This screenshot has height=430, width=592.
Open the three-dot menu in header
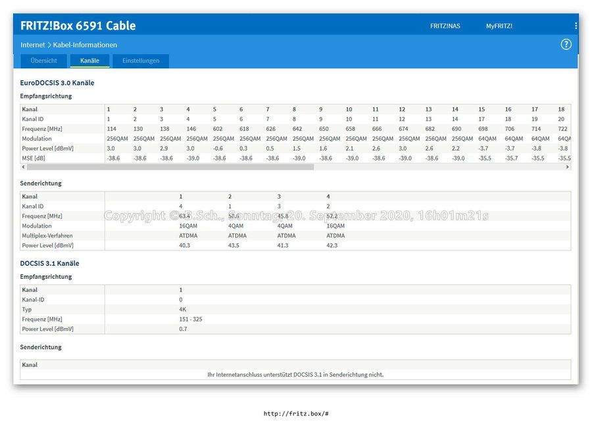pos(576,26)
